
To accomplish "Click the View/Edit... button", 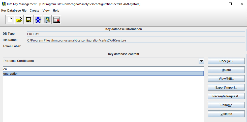I will [226, 78].
